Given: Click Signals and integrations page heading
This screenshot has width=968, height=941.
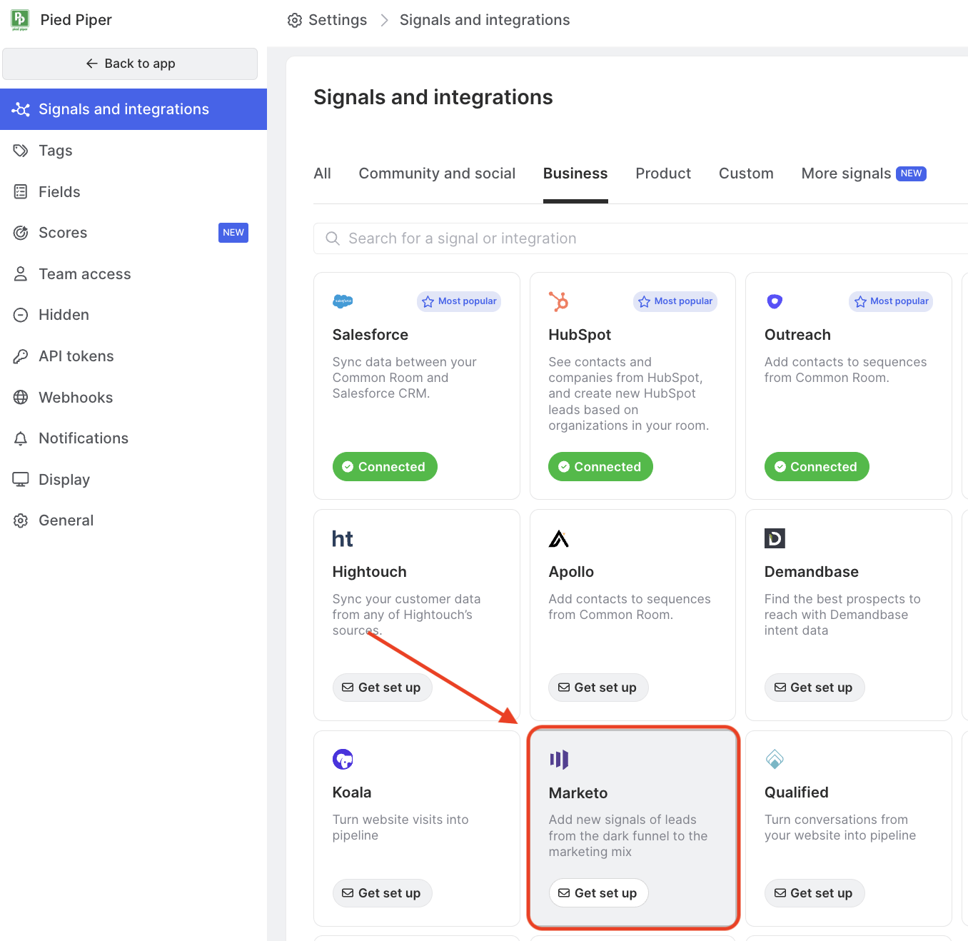Looking at the screenshot, I should (x=433, y=97).
